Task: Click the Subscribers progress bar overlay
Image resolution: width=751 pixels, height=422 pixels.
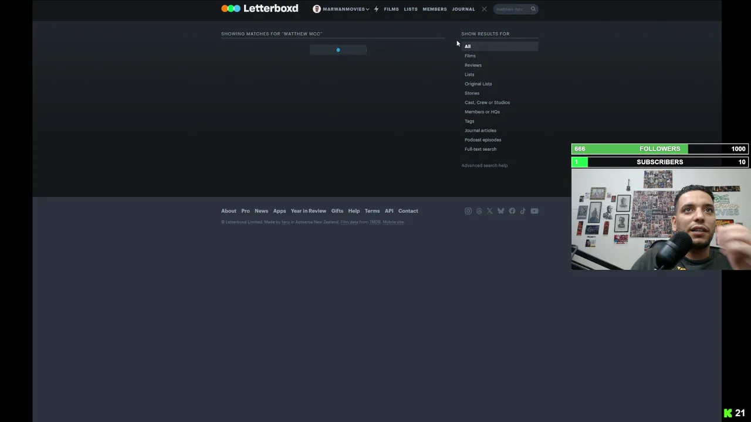Action: click(x=660, y=162)
